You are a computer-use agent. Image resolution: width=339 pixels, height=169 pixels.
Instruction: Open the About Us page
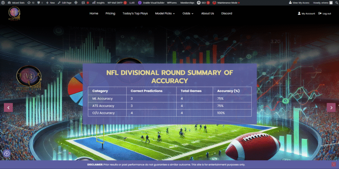(207, 13)
